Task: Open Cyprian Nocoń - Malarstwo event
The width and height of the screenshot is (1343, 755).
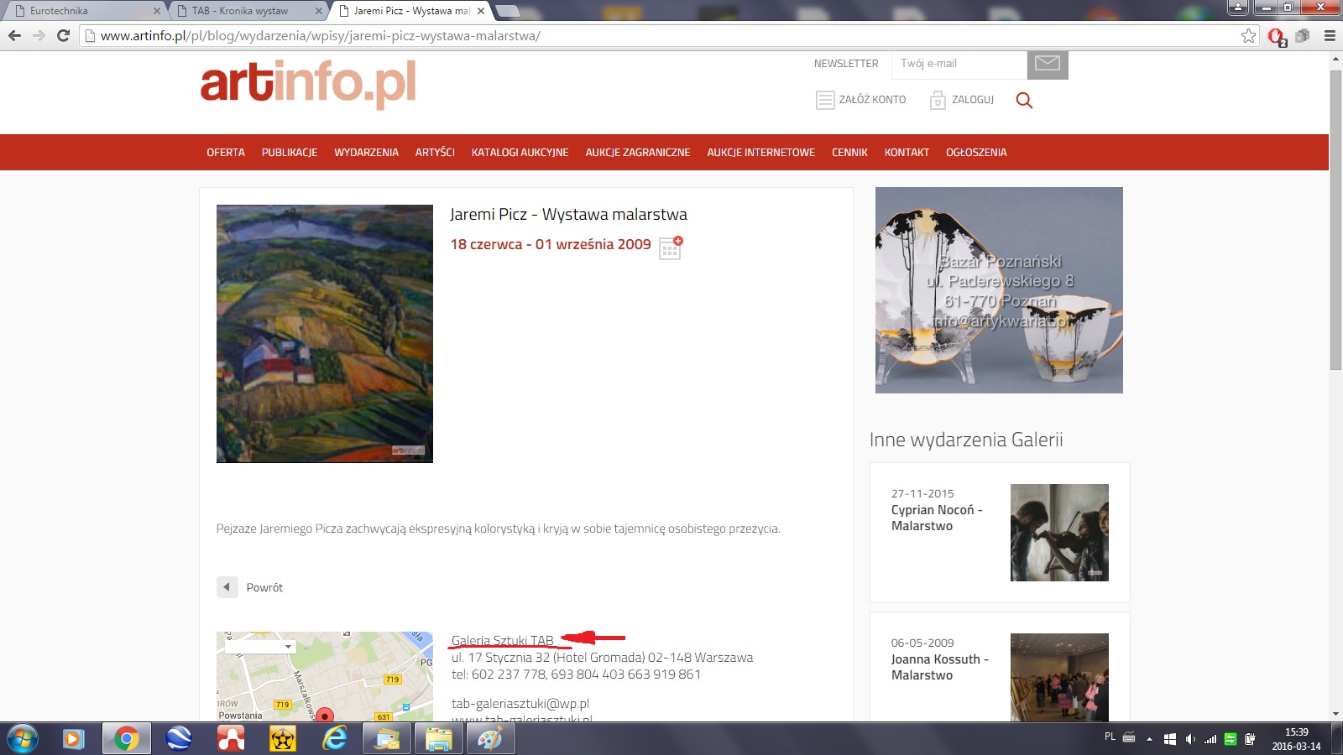Action: 937,518
